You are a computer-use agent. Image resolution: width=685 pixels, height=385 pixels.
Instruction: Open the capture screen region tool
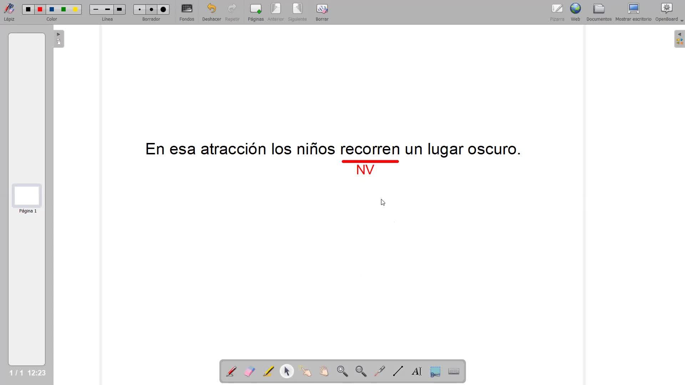(x=435, y=371)
